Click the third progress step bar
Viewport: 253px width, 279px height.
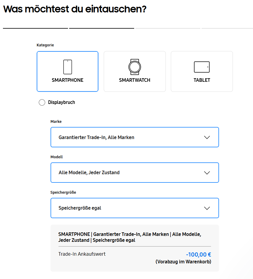coord(168,28)
